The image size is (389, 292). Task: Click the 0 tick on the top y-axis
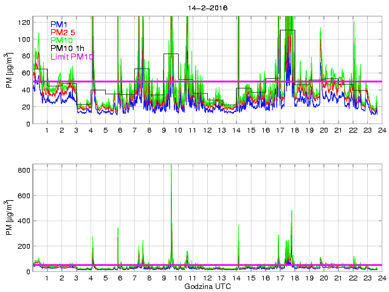27,124
